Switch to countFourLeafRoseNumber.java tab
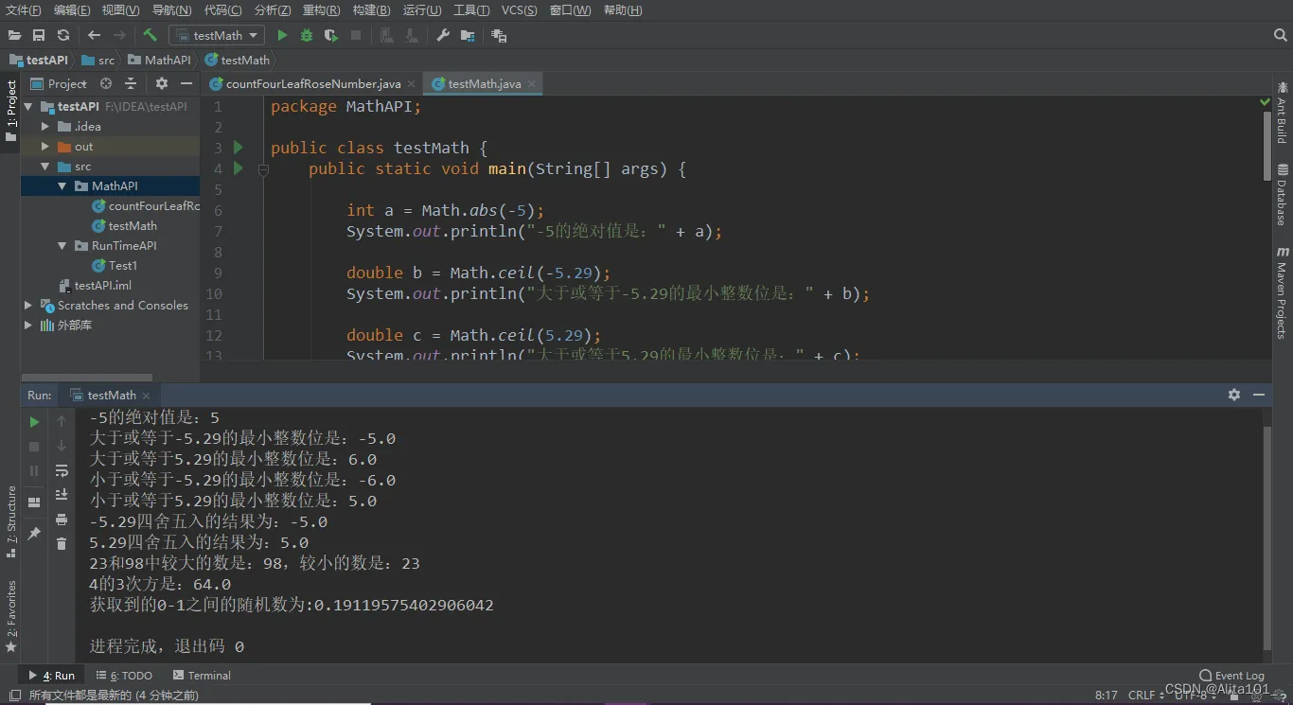Viewport: 1293px width, 705px height. [x=312, y=84]
